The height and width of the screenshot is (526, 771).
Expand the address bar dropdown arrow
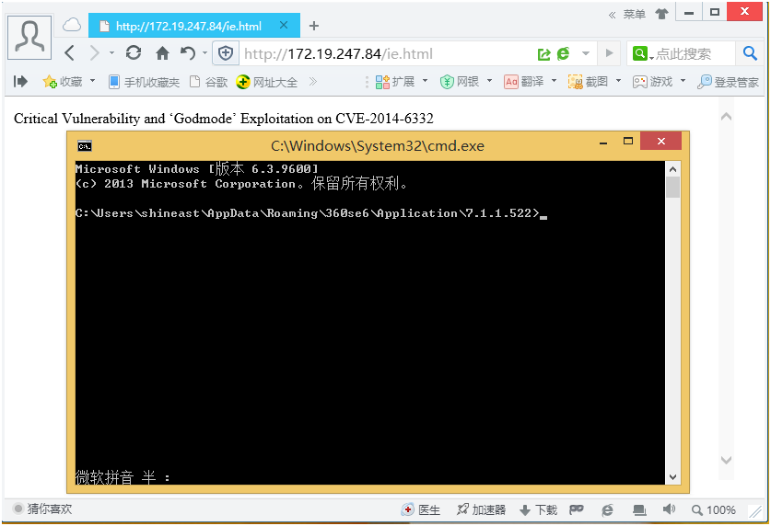pos(586,53)
